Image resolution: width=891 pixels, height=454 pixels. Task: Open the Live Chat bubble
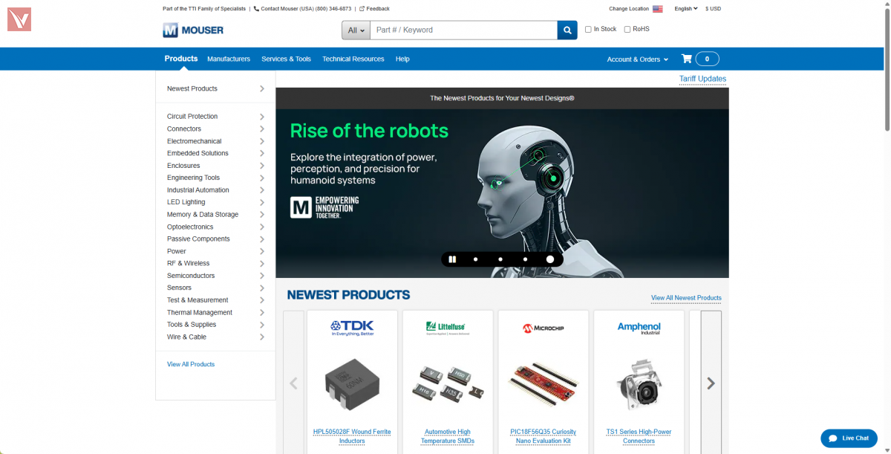[x=849, y=438]
